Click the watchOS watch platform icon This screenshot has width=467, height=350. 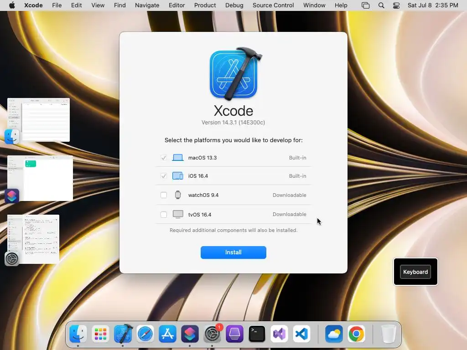[x=178, y=195]
